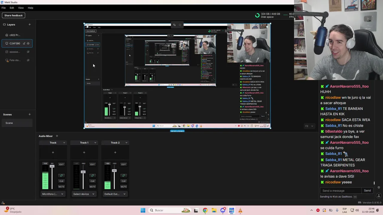Add a new audio mixer track
This screenshot has height=215, width=383.
click(x=57, y=136)
